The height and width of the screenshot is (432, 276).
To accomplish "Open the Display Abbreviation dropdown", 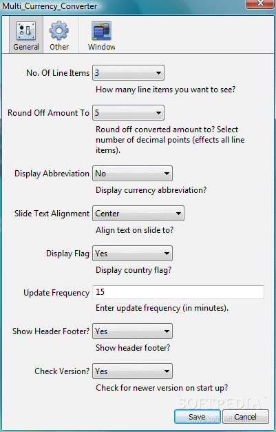I will [x=132, y=174].
